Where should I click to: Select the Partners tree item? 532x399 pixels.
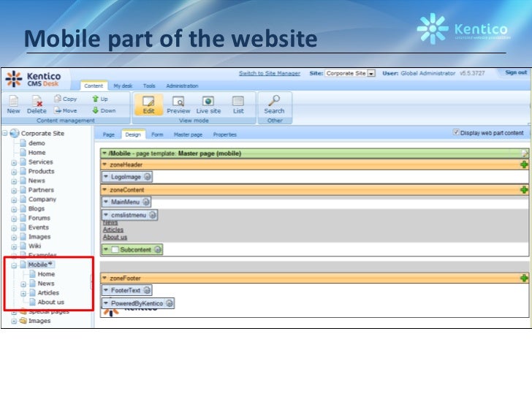coord(41,190)
